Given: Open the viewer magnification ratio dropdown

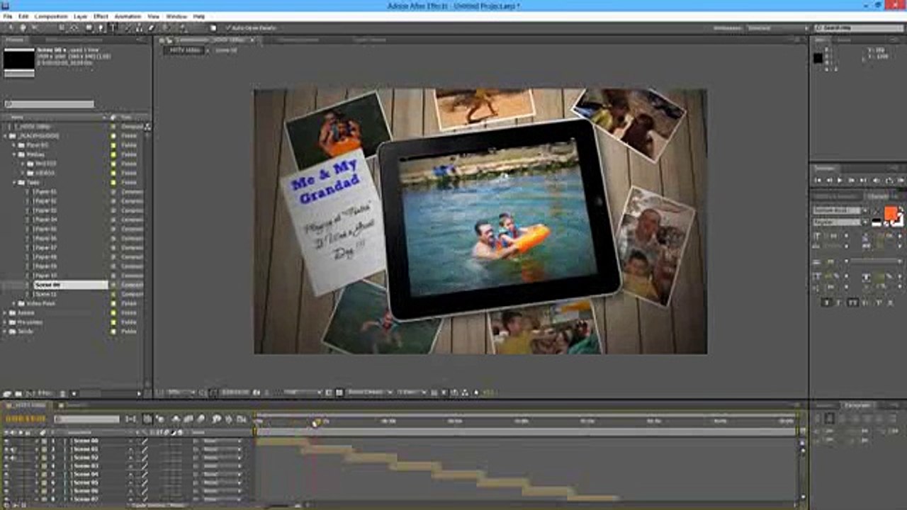Looking at the screenshot, I should coord(180,392).
